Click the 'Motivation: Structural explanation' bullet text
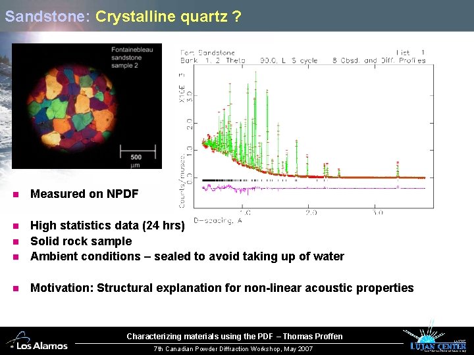The height and width of the screenshot is (355, 474). point(222,288)
